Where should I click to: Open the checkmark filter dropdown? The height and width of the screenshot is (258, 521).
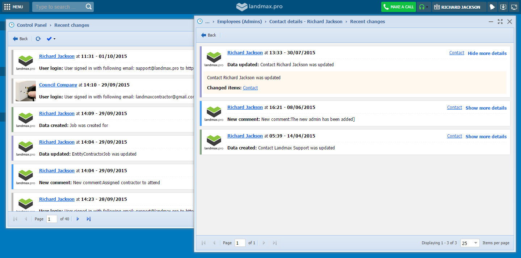51,39
